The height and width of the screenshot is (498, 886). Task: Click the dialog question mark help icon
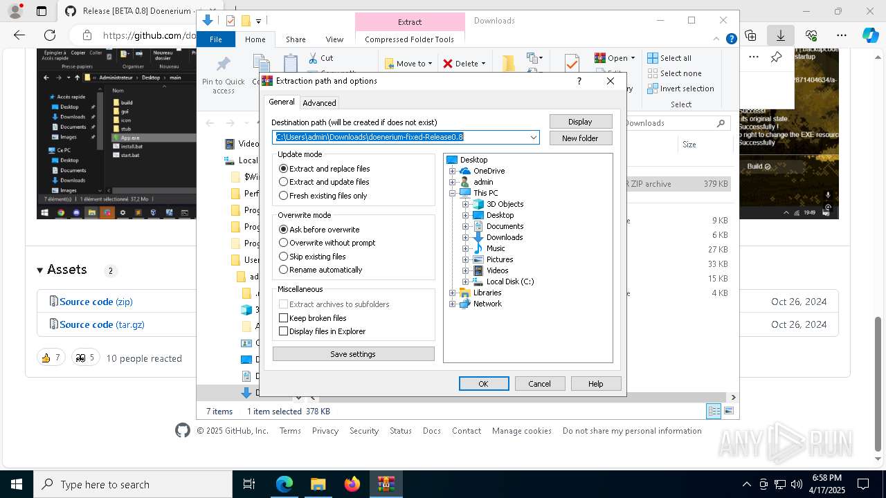tap(579, 81)
